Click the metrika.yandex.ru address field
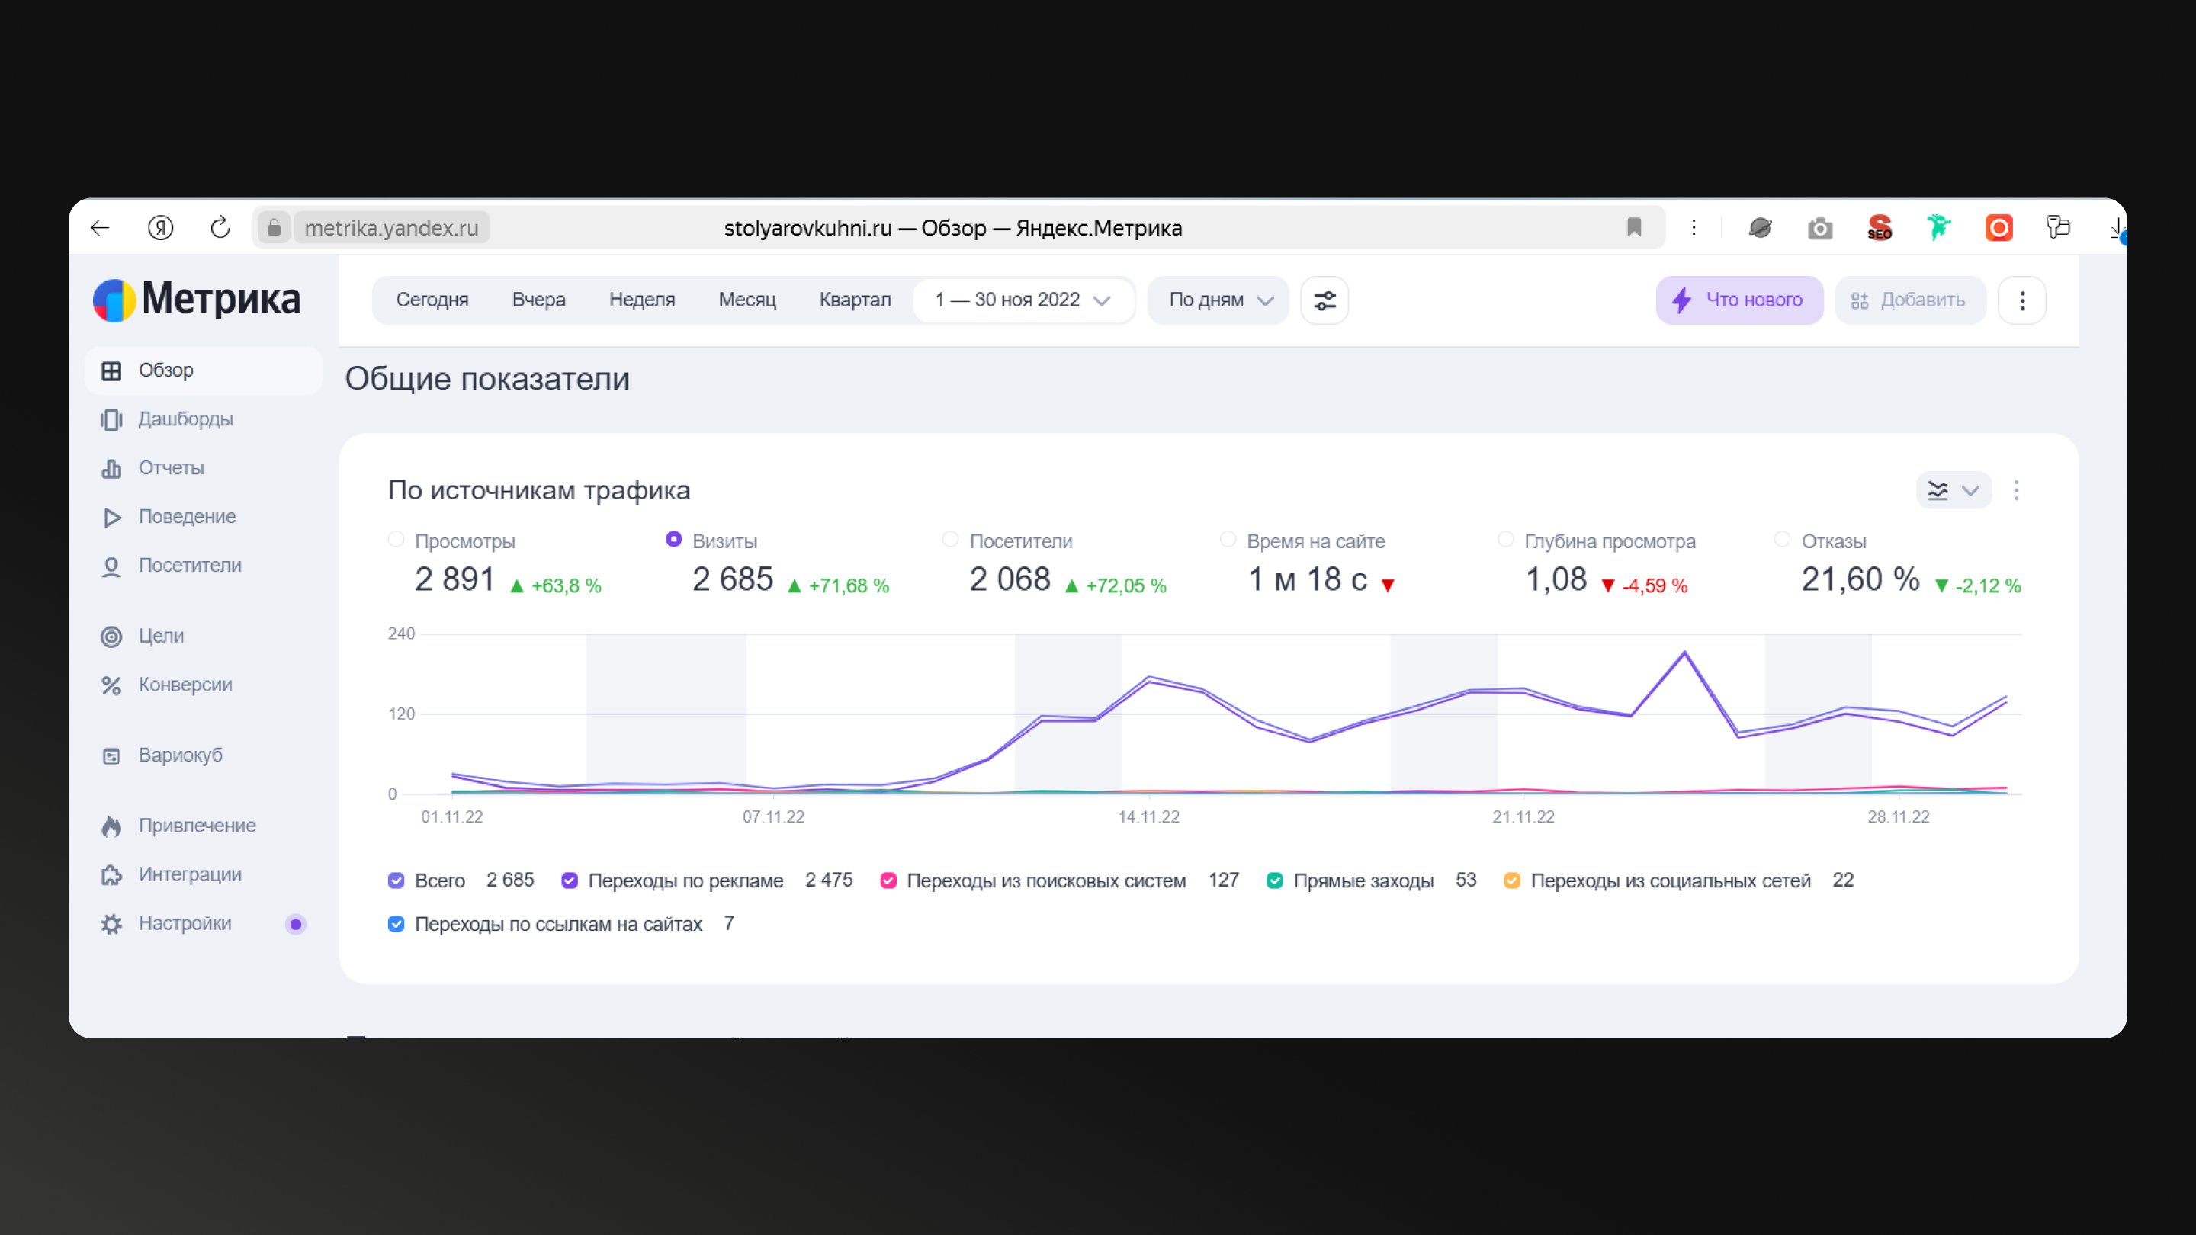The height and width of the screenshot is (1235, 2196). [391, 229]
